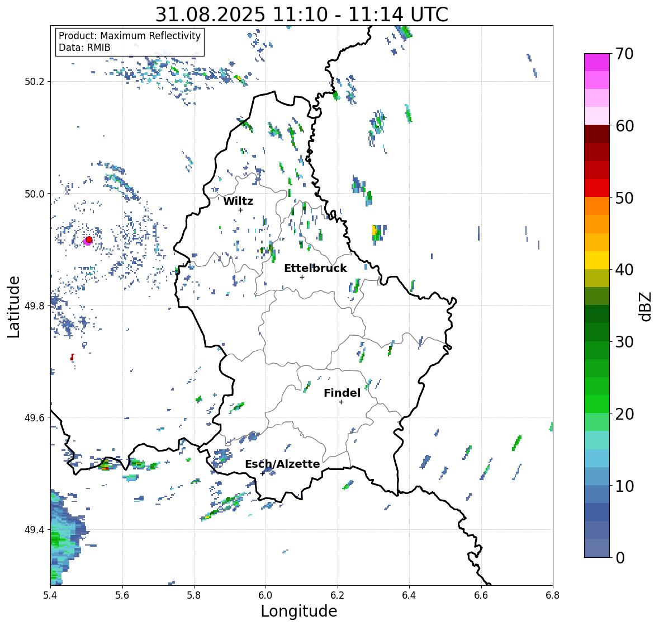The height and width of the screenshot is (625, 659).
Task: Click the red dot radar marker
Action: click(x=89, y=239)
